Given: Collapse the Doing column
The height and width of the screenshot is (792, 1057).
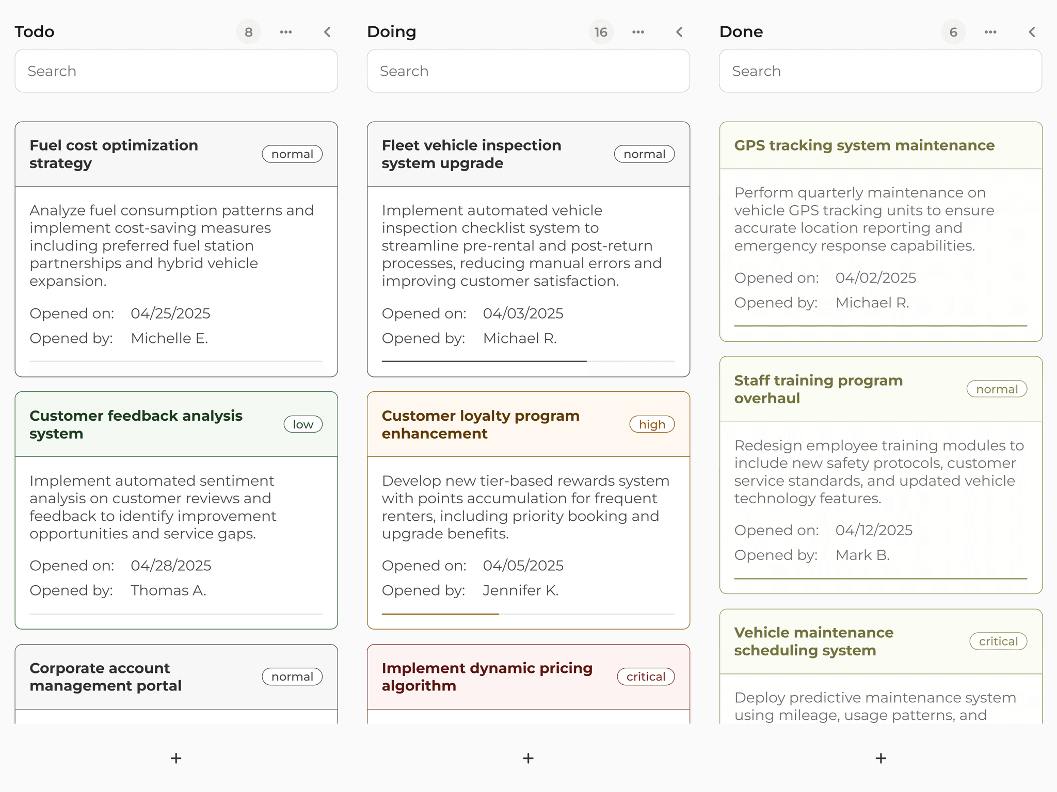Looking at the screenshot, I should tap(679, 31).
